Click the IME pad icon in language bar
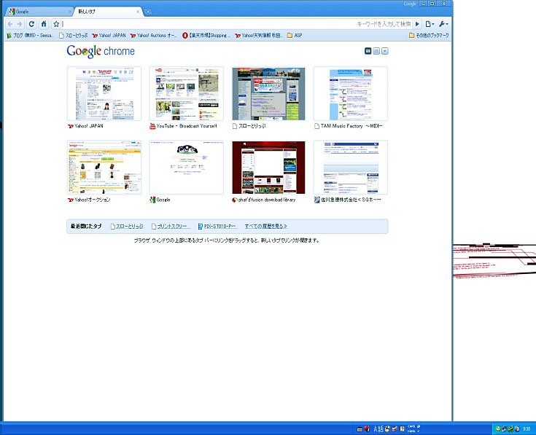Image resolution: width=536 pixels, height=435 pixels. tap(387, 429)
